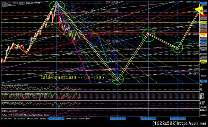Click the 2010.02.26 00:00 time marker label
The image size is (208, 127).
tap(148, 119)
